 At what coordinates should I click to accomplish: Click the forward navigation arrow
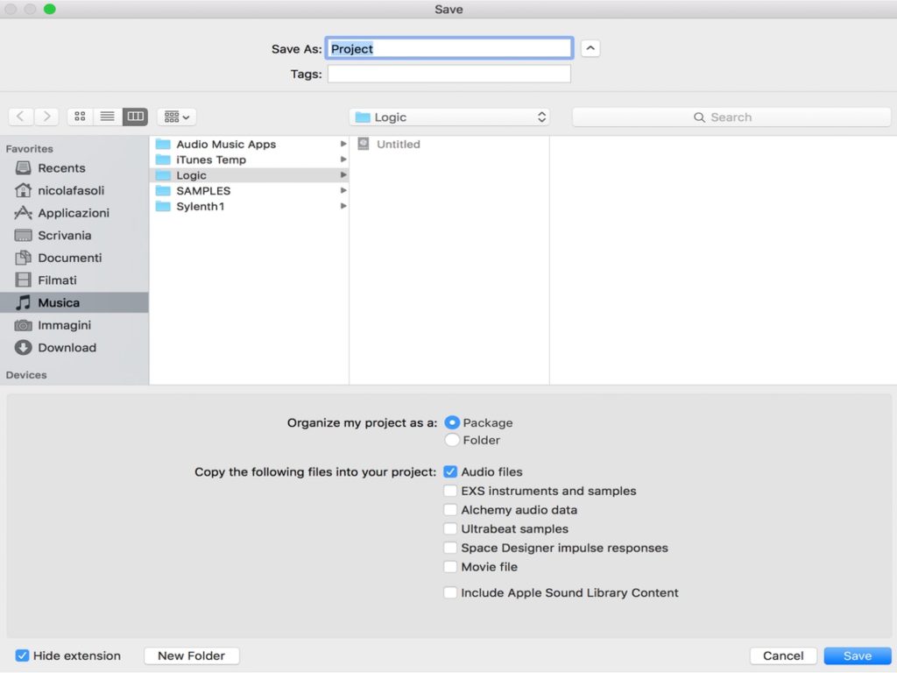46,117
